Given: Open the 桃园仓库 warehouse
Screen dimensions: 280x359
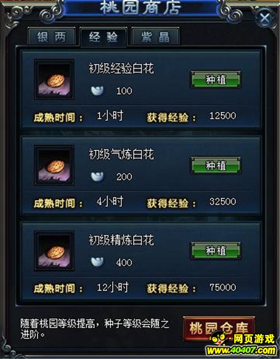Looking at the screenshot, I should click(x=219, y=328).
